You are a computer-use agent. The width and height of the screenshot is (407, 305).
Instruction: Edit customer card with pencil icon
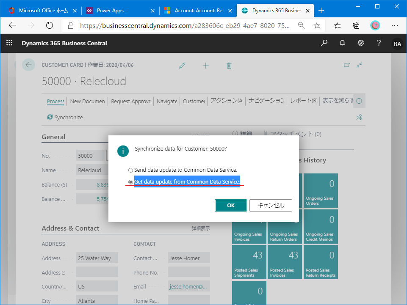182,65
